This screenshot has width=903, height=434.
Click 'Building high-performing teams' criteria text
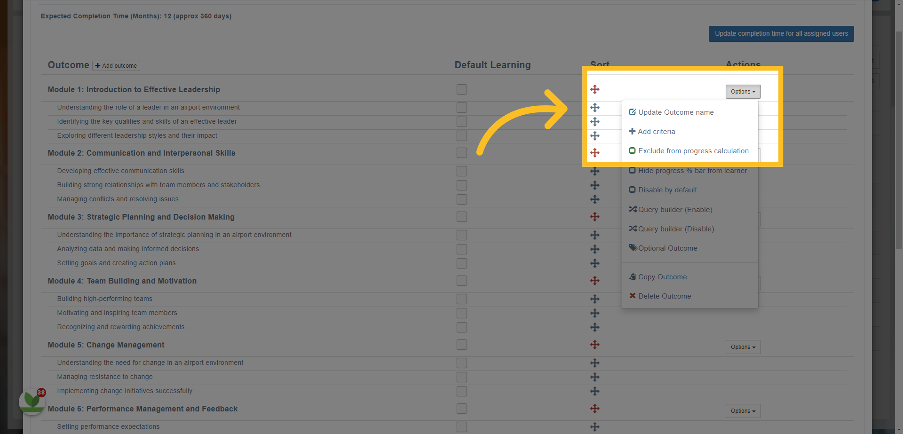(x=105, y=299)
